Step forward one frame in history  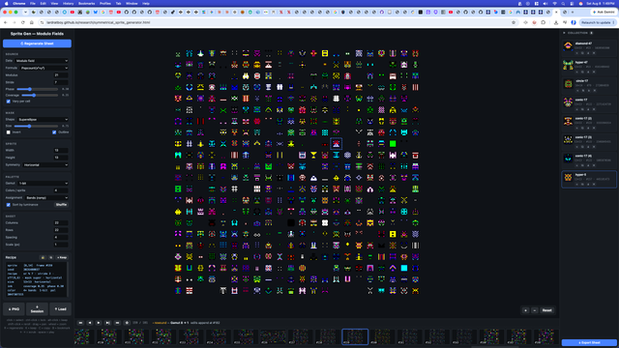(x=107, y=323)
